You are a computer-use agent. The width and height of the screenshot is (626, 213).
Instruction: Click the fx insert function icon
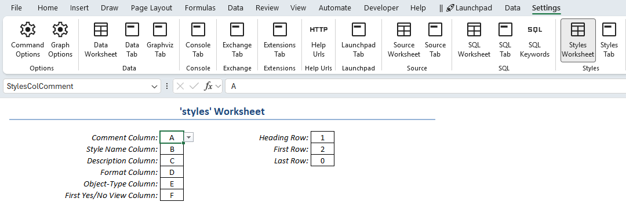click(x=209, y=86)
